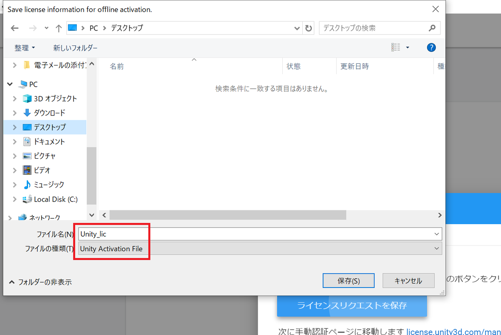Open the view options icon
The image size is (501, 335).
click(x=396, y=47)
